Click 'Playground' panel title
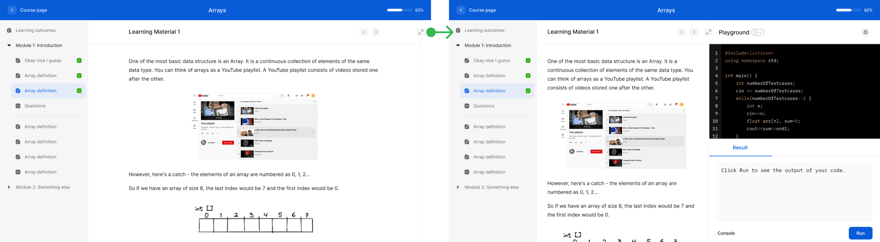Image resolution: width=880 pixels, height=242 pixels. pyautogui.click(x=734, y=32)
